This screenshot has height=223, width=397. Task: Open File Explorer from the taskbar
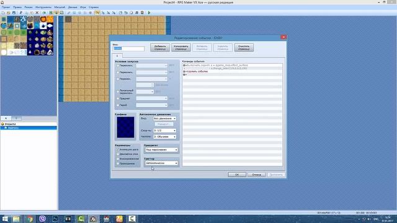[x=17, y=219]
